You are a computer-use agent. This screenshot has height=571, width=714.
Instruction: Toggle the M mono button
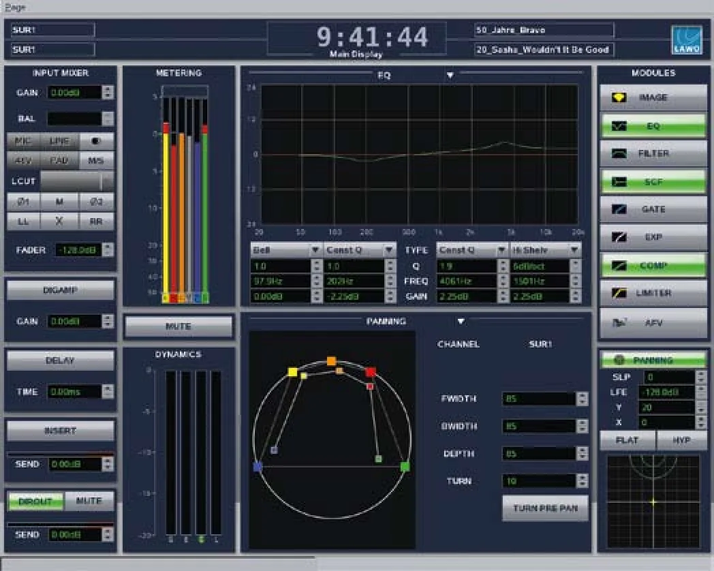pyautogui.click(x=59, y=201)
